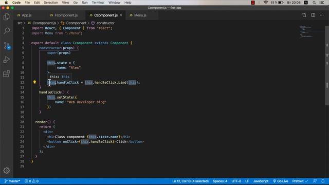
Task: Open the Extensions view
Action: point(7,74)
